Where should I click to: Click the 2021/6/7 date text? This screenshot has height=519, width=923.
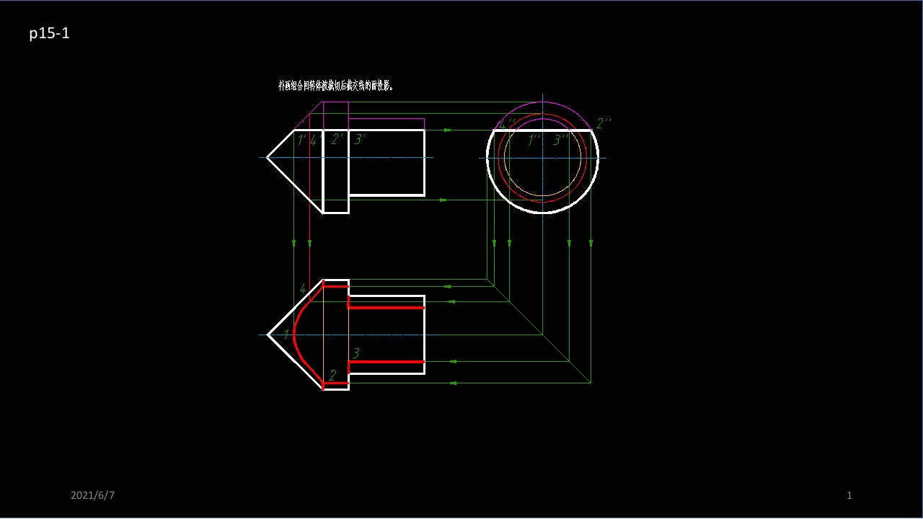93,495
